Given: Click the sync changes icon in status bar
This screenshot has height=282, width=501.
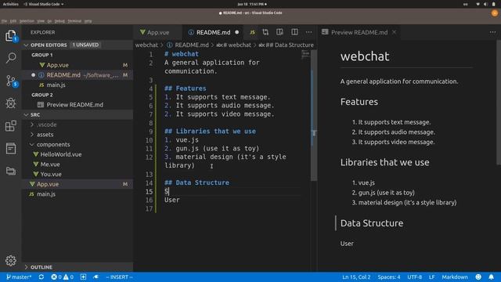Looking at the screenshot, I should (41, 277).
